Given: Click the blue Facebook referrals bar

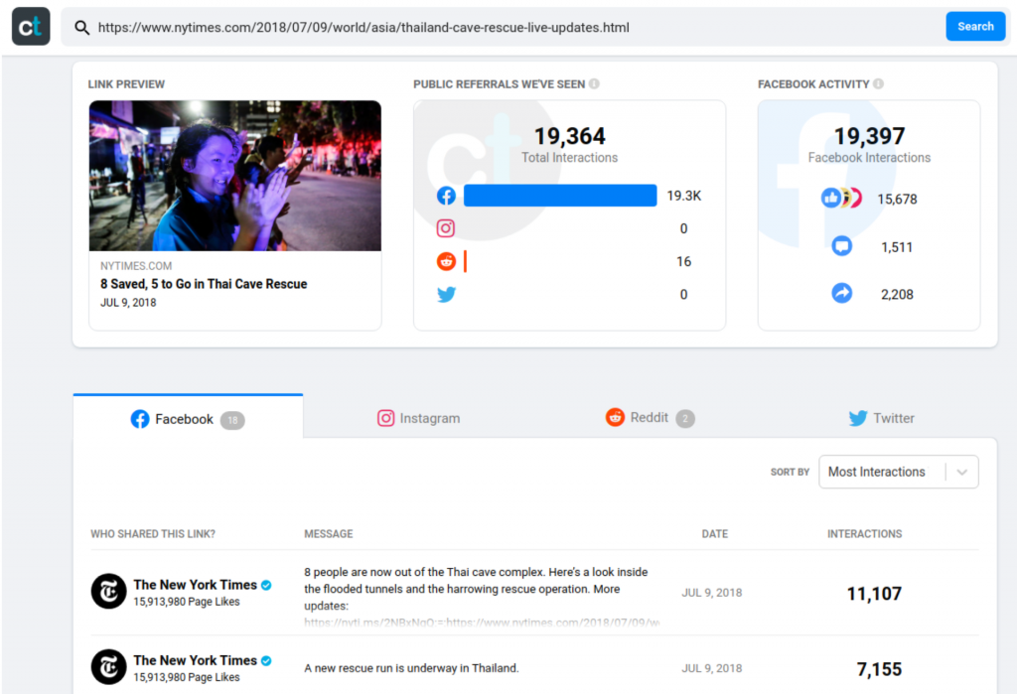Looking at the screenshot, I should coord(560,196).
